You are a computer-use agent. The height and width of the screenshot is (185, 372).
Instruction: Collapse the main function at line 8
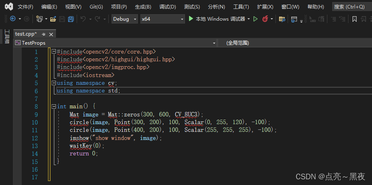tap(54, 106)
